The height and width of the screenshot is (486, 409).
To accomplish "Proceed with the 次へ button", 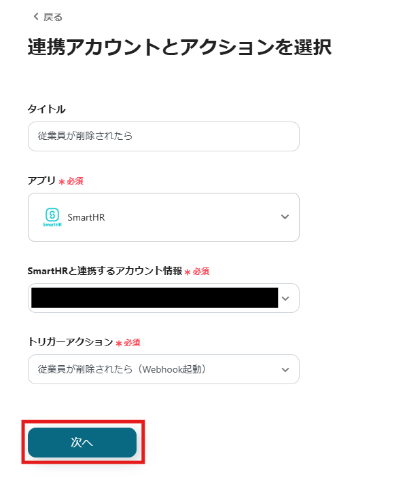I will click(82, 443).
